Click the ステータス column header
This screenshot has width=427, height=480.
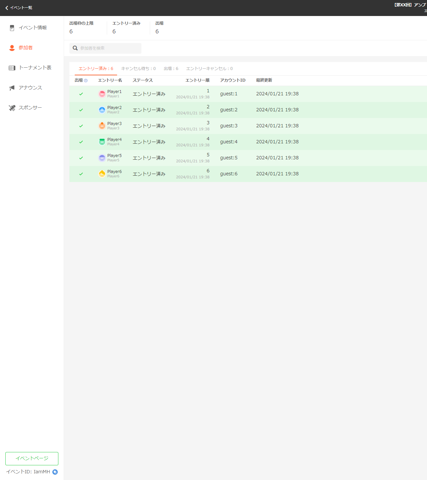143,80
